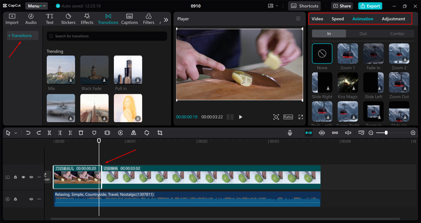Open the Filters tab

tap(148, 19)
